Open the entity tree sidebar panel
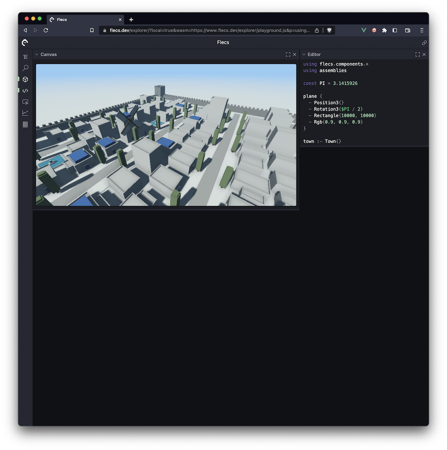 coord(25,57)
